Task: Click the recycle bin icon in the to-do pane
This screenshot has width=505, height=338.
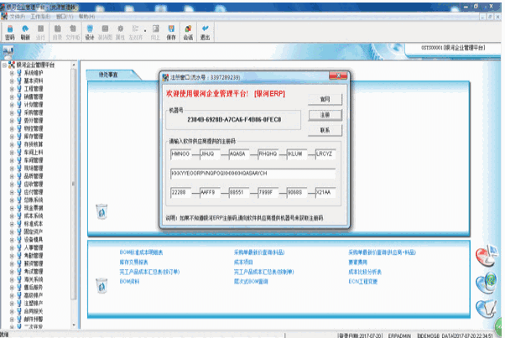Action: [x=102, y=211]
